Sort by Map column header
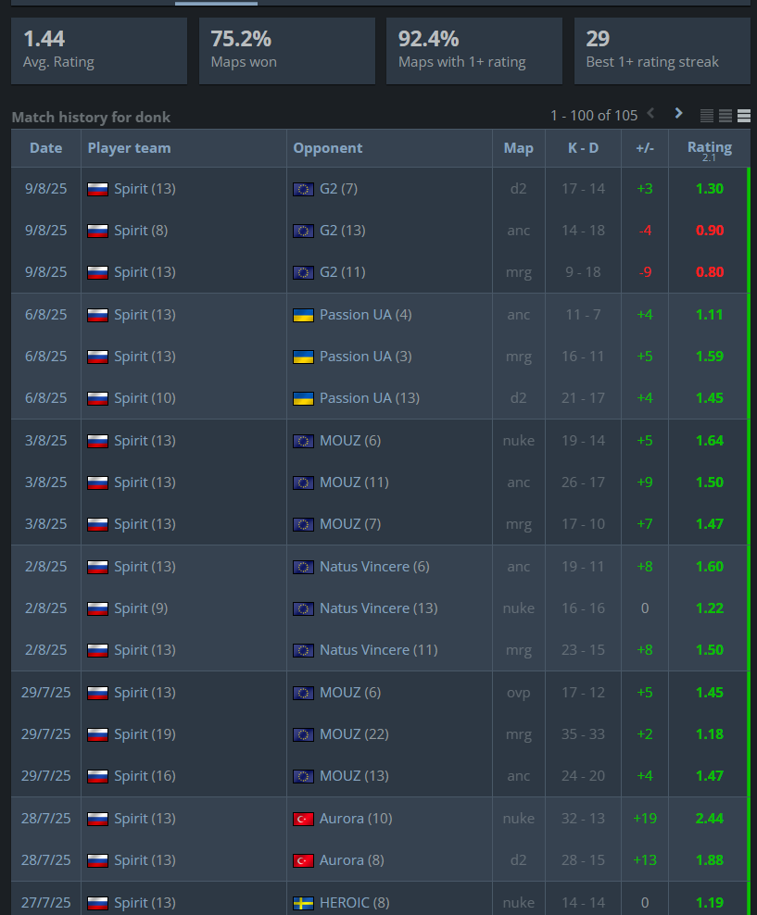757x915 pixels. (x=518, y=148)
